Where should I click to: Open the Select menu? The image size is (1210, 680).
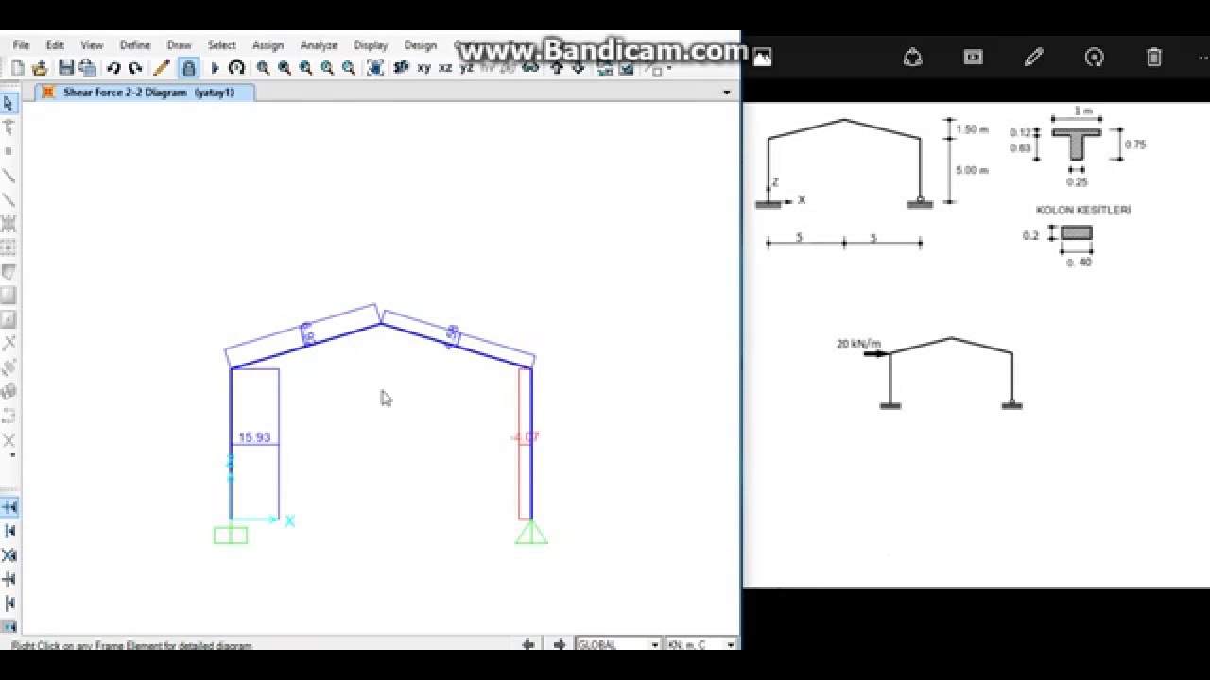[x=221, y=45]
